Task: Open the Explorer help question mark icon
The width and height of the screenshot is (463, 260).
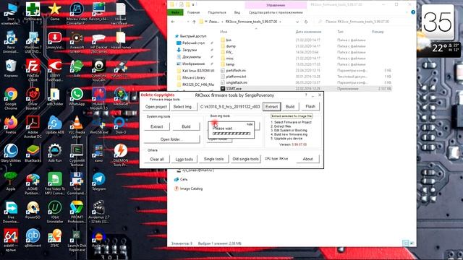Action: click(x=413, y=12)
